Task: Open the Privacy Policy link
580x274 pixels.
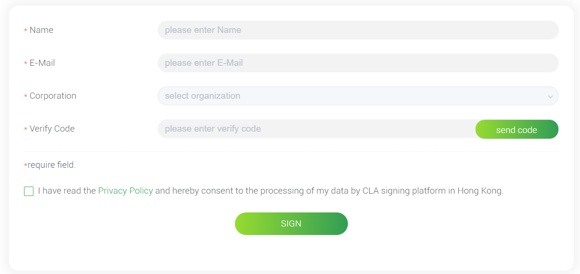Action: tap(125, 191)
